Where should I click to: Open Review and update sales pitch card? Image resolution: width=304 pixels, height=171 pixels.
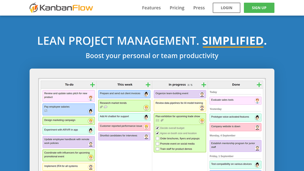coord(69,96)
